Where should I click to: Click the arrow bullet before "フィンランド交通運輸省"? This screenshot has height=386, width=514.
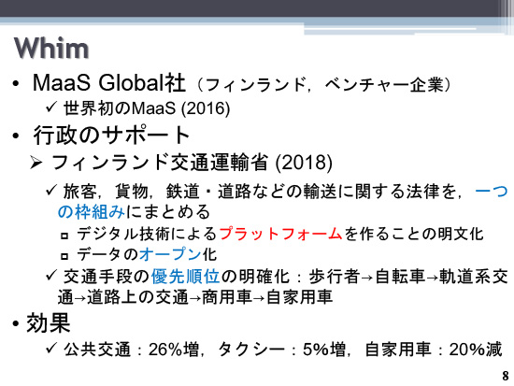[x=36, y=163]
